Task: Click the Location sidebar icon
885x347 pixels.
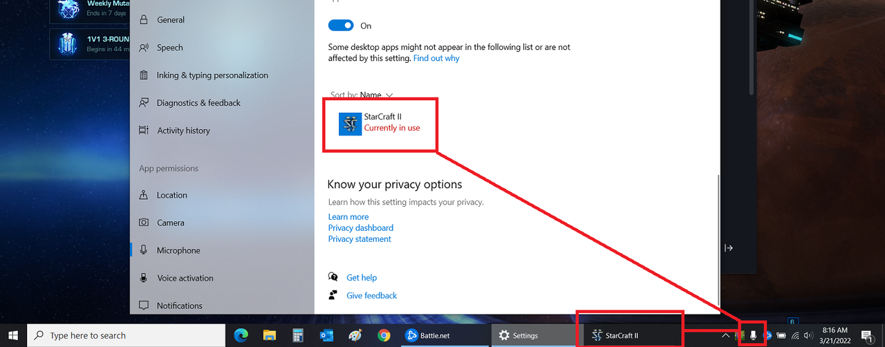Action: coord(143,195)
